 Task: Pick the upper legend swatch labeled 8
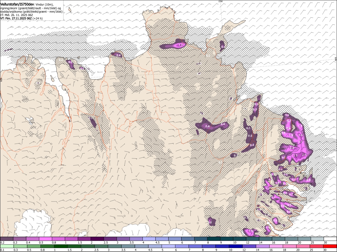click(x=213, y=239)
